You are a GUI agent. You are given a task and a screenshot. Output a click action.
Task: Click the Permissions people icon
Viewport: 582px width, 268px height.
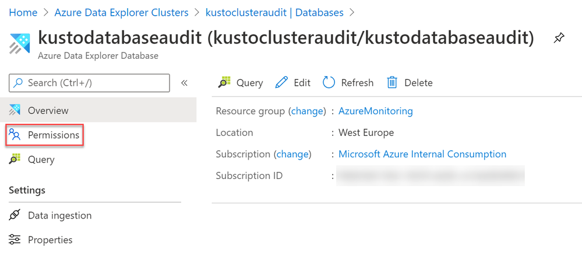[x=15, y=135]
